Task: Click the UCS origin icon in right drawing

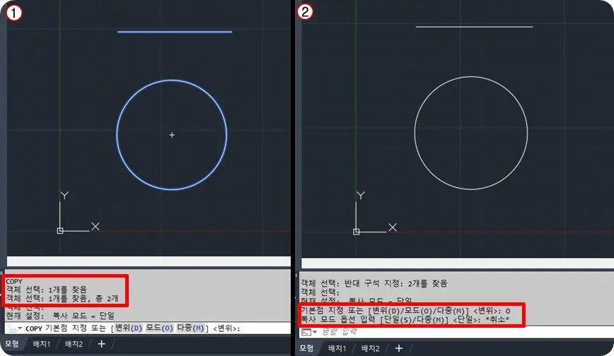Action: coord(357,232)
